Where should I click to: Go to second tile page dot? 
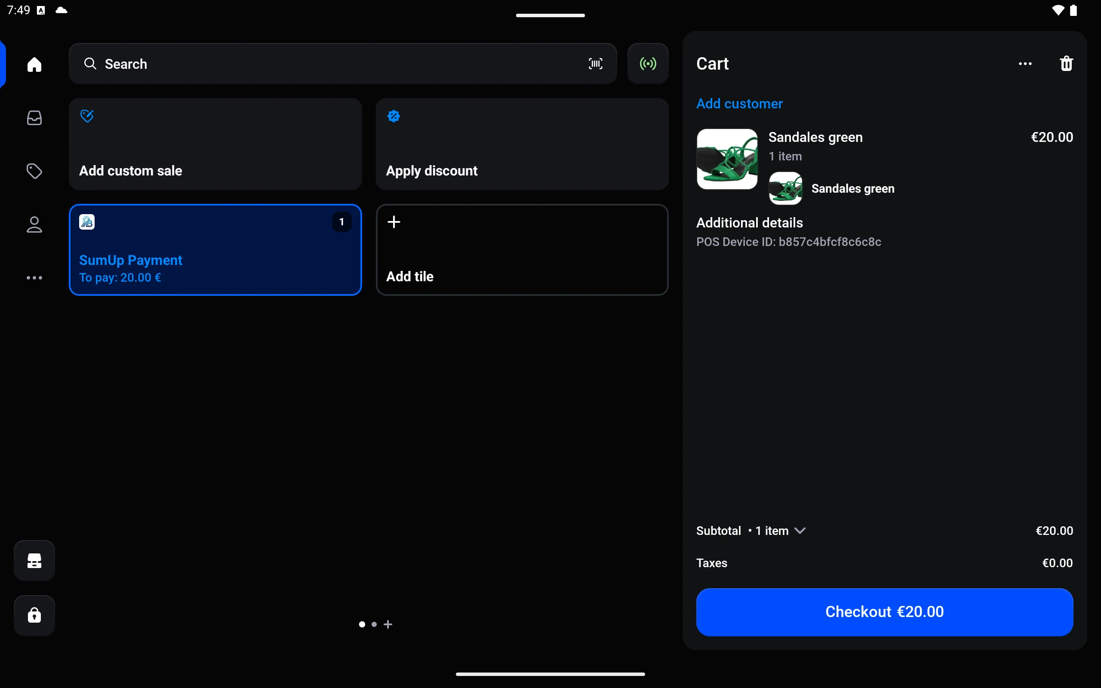click(374, 624)
